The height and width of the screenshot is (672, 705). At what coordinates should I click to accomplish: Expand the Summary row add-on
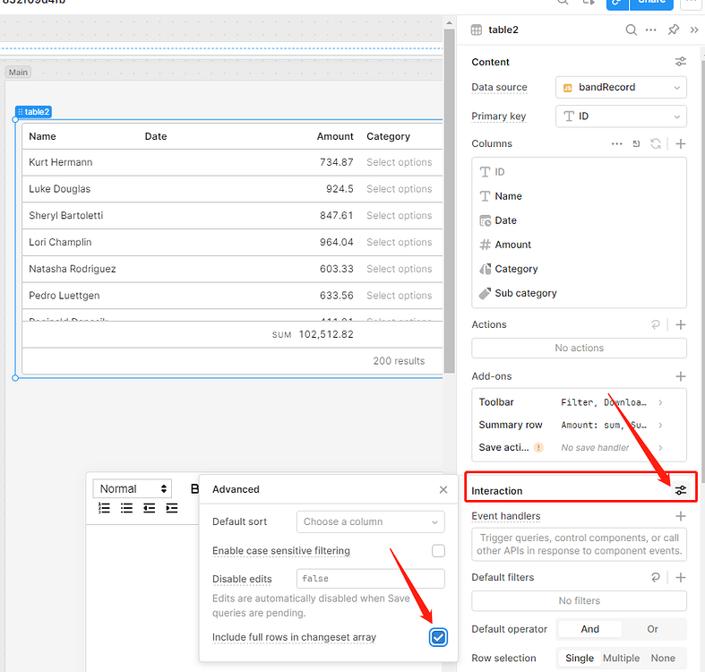[x=579, y=425]
